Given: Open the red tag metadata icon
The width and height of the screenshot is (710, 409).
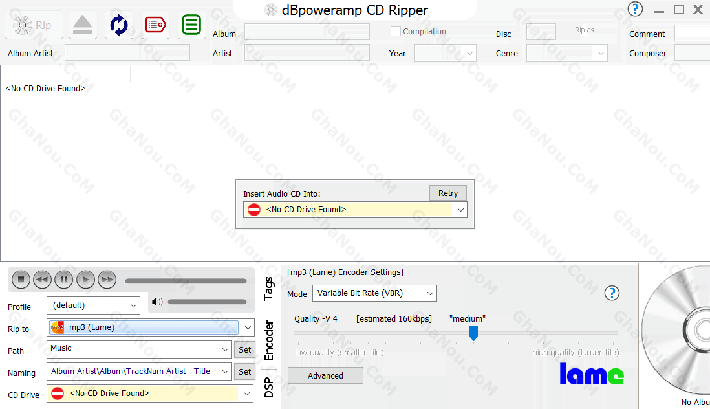Looking at the screenshot, I should [155, 25].
